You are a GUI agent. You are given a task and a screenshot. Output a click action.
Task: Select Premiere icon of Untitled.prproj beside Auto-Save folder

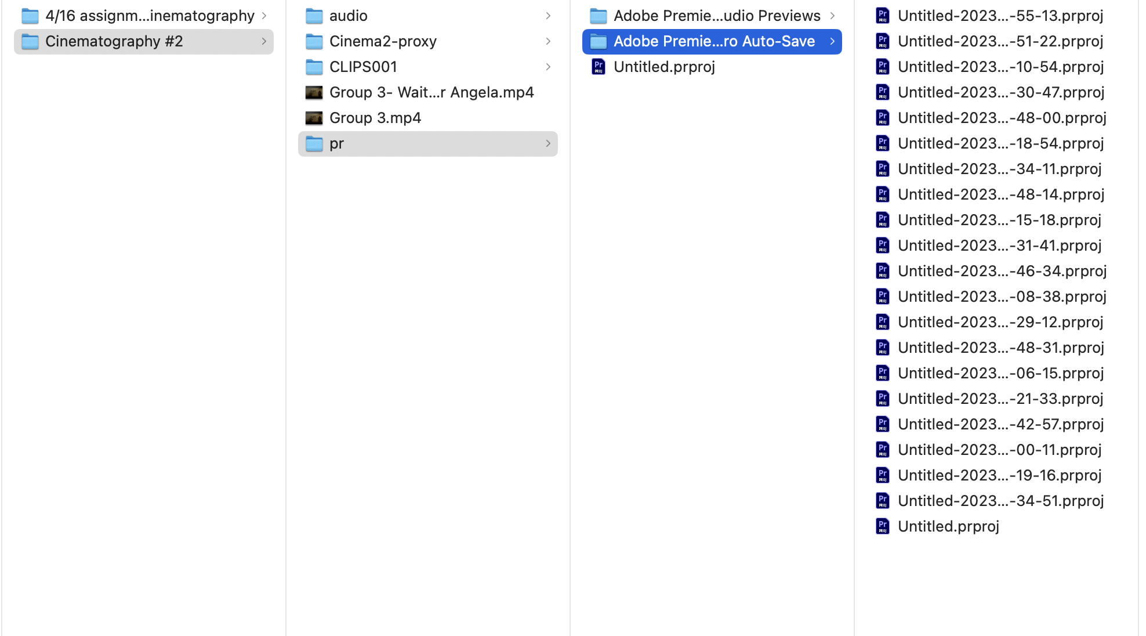tap(598, 67)
